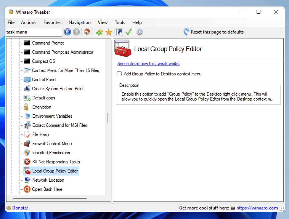Select Kill Not Responding Tasks item
This screenshot has height=219, width=289.
[56, 162]
